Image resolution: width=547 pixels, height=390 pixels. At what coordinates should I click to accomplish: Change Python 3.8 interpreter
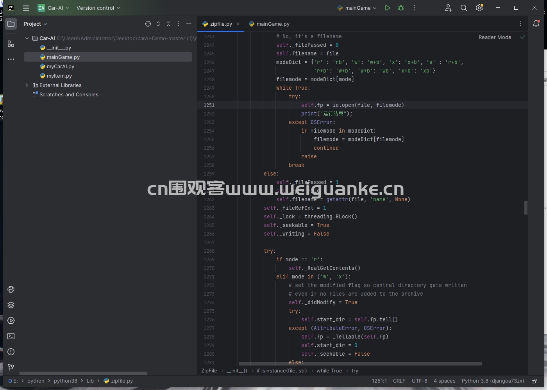pos(493,381)
